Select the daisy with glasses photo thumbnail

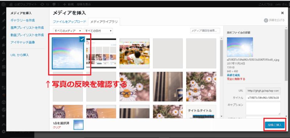(x=134, y=87)
